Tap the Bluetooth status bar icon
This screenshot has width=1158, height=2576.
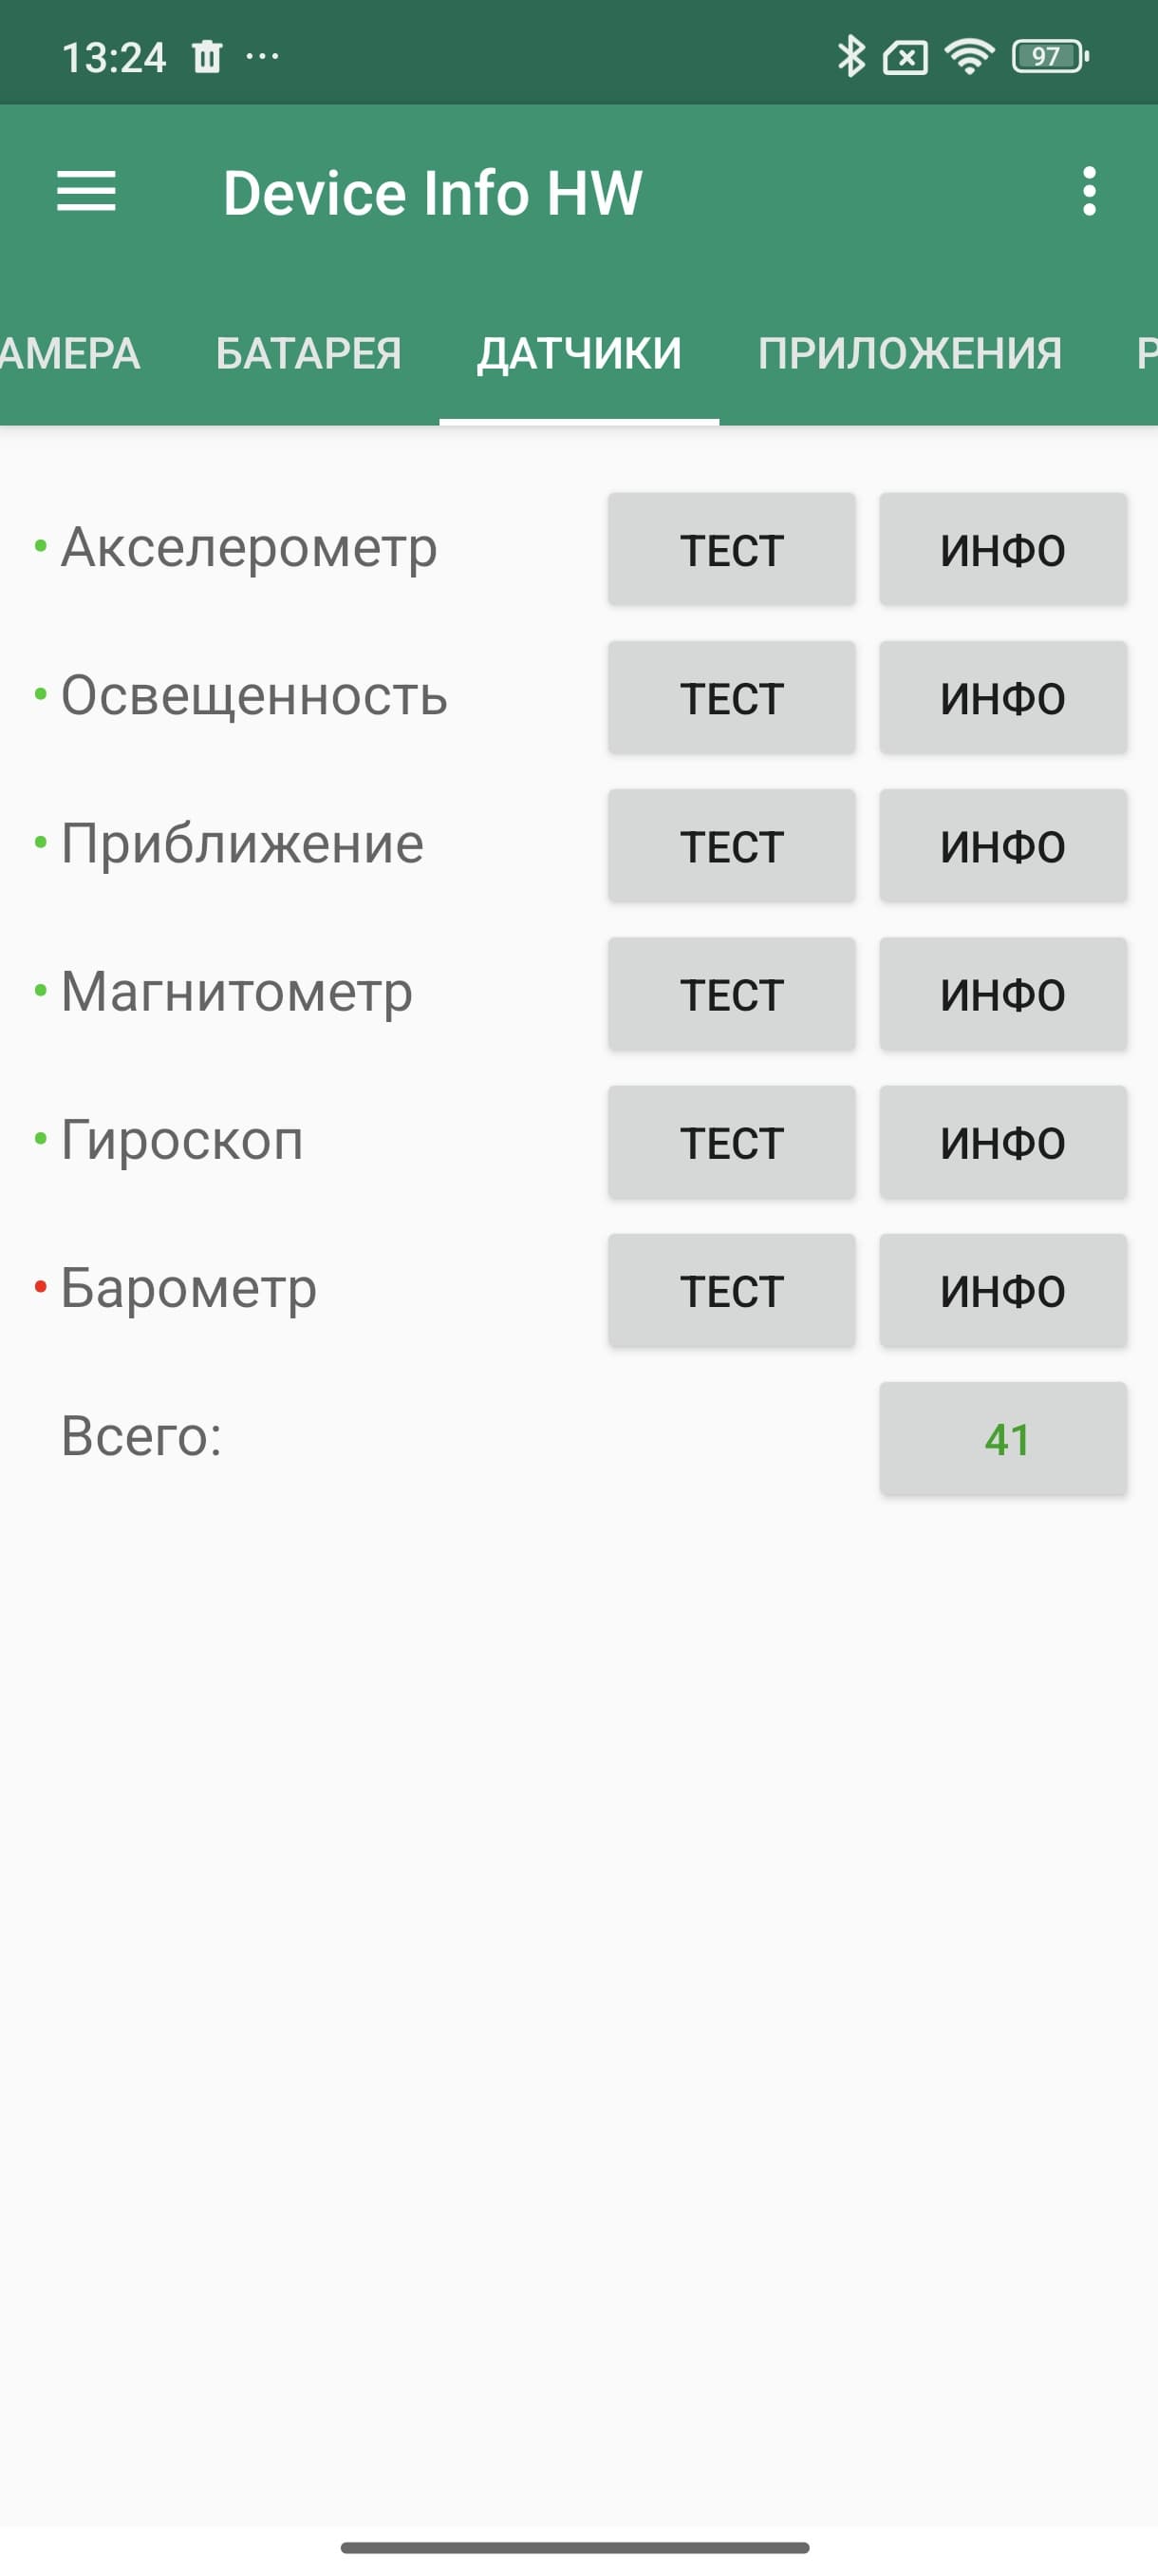click(850, 56)
